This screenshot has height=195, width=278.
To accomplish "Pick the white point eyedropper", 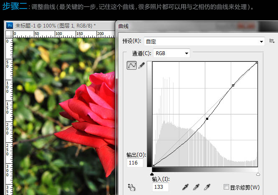I will [x=207, y=187].
